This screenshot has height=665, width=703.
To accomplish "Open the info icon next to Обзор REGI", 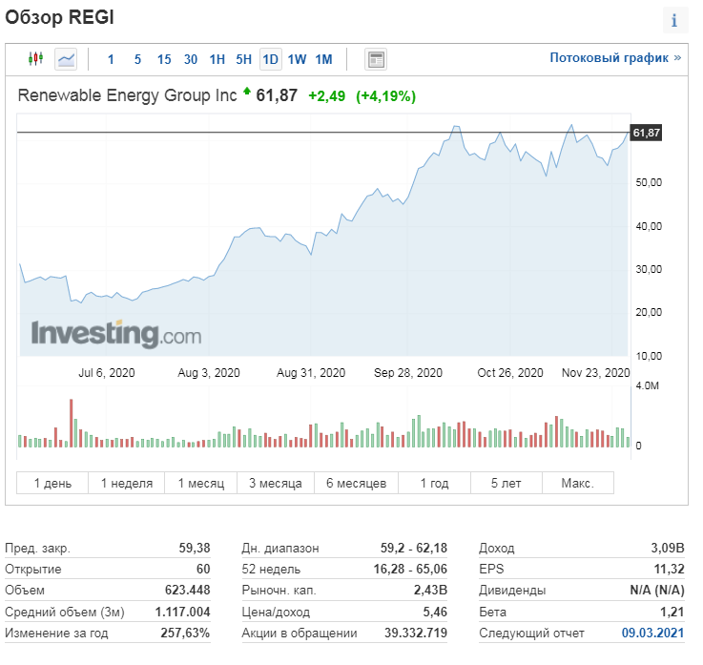I will [x=675, y=21].
